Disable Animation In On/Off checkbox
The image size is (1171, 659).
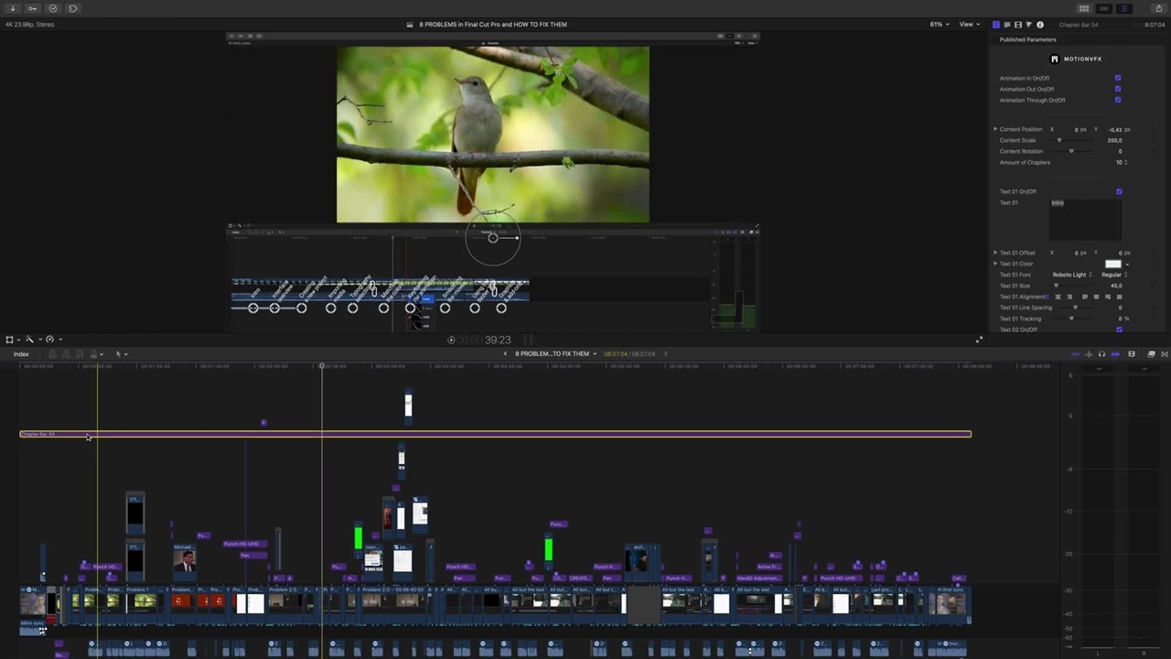click(x=1118, y=79)
